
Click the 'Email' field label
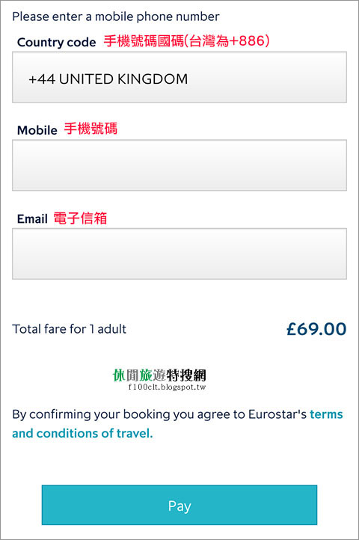(x=32, y=218)
